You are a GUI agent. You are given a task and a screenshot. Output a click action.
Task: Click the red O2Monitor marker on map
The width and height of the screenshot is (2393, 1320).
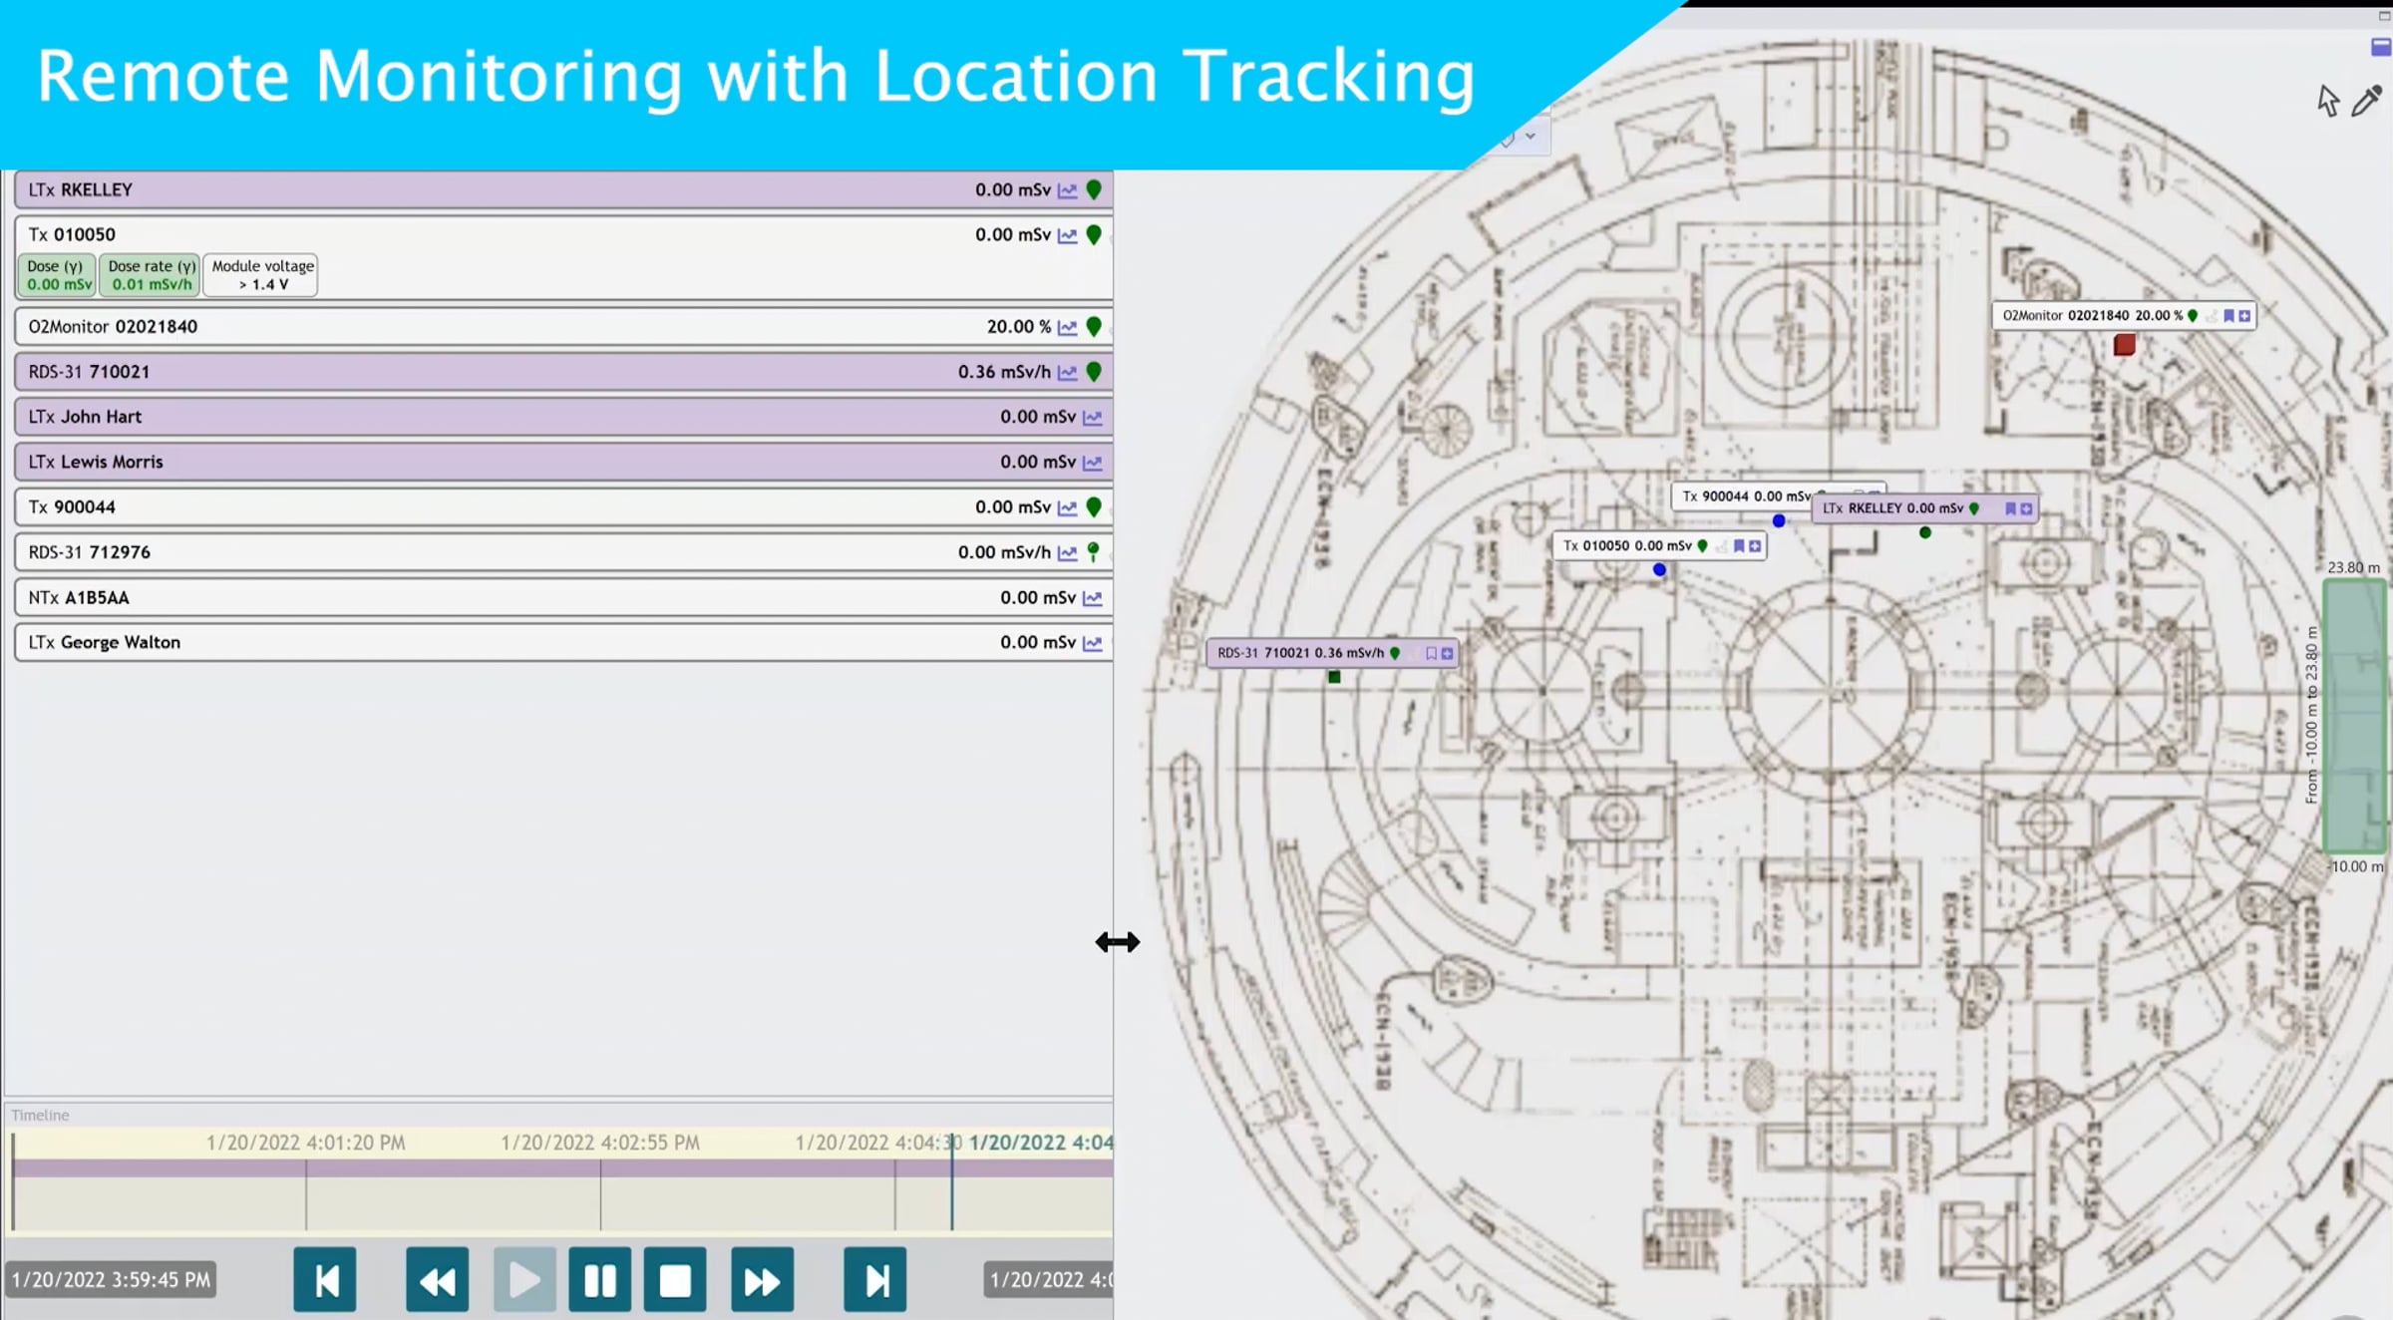[x=2125, y=345]
